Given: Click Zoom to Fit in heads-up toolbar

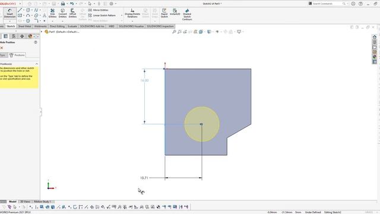Looking at the screenshot, I should (x=174, y=32).
